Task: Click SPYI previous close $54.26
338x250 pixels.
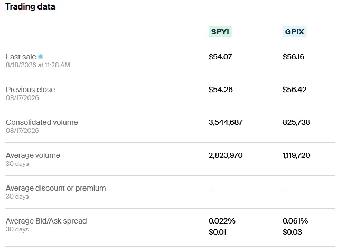Action: [221, 90]
